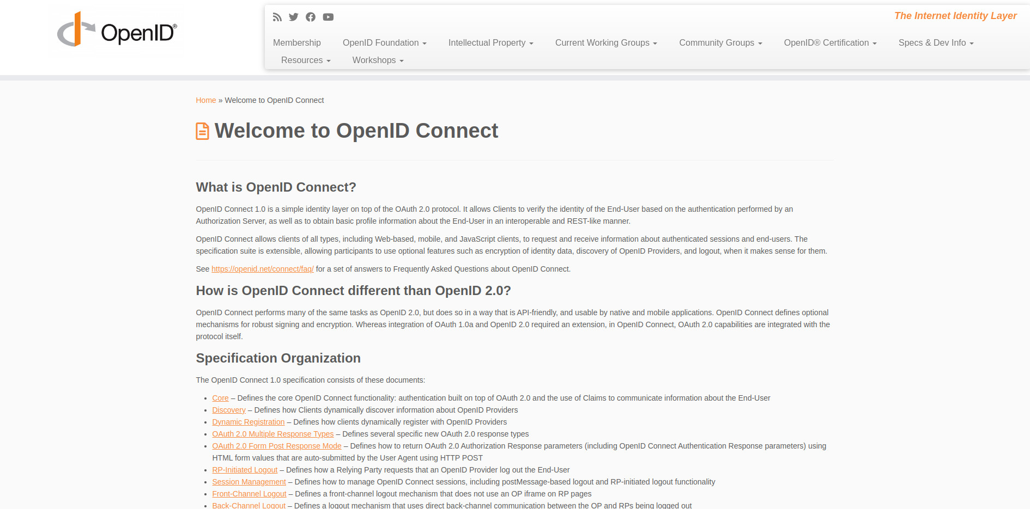Viewport: 1030px width, 509px height.
Task: Open the Core specification link
Action: 220,398
